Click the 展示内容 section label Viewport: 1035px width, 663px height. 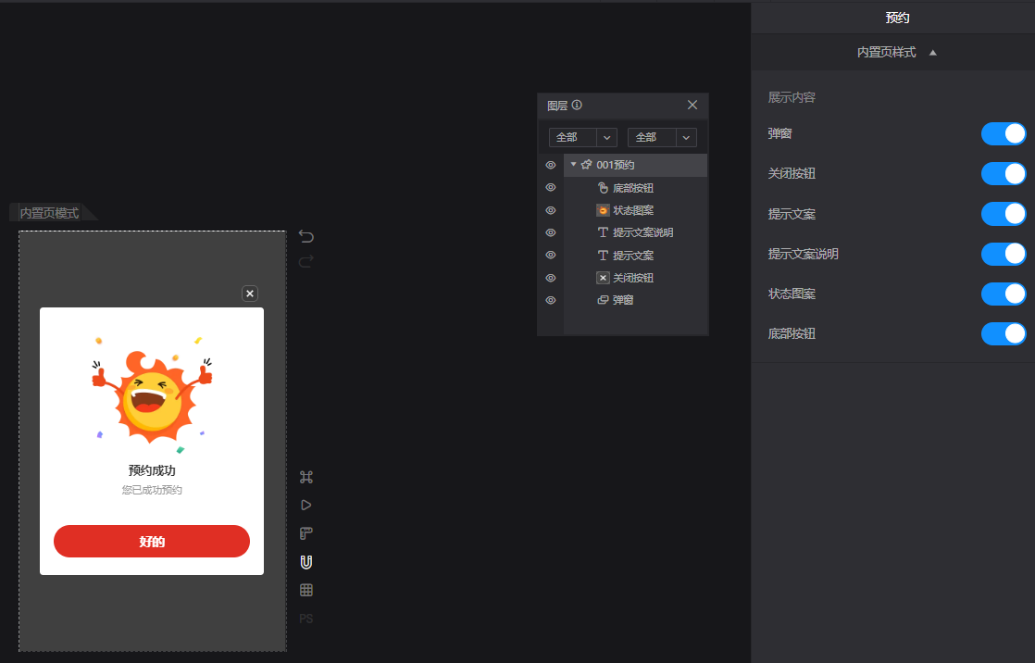pos(792,97)
